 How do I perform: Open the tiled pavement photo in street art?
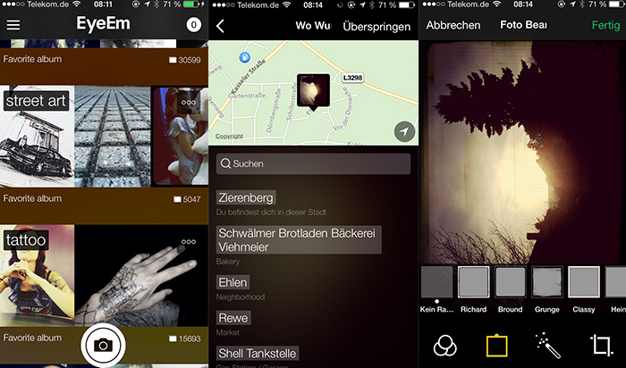coord(113,137)
